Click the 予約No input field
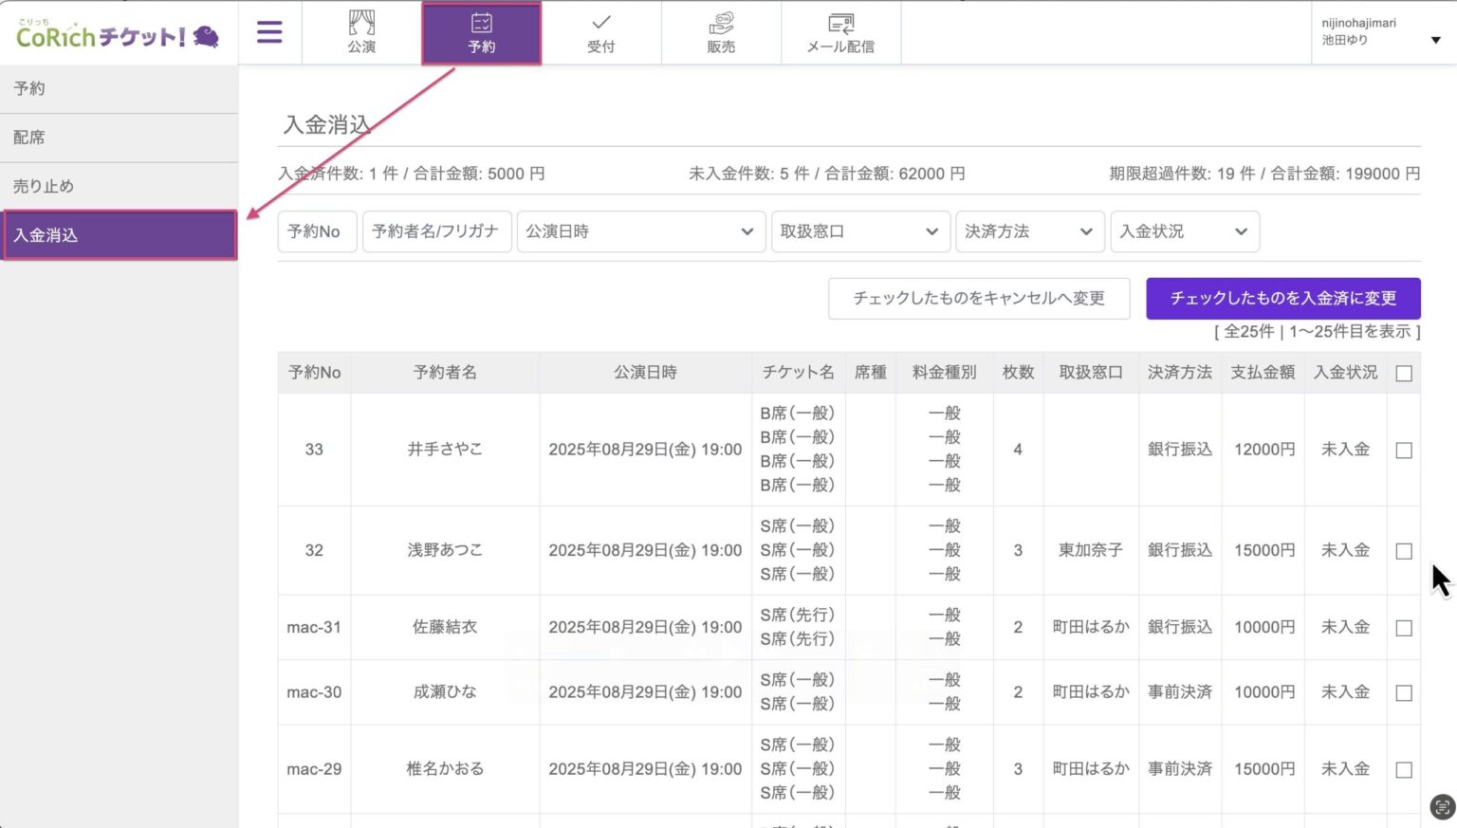1457x828 pixels. coord(316,231)
